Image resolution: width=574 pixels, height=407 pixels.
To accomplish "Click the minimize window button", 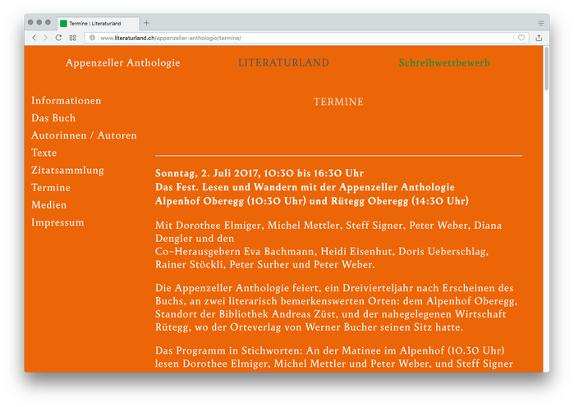I will [39, 22].
